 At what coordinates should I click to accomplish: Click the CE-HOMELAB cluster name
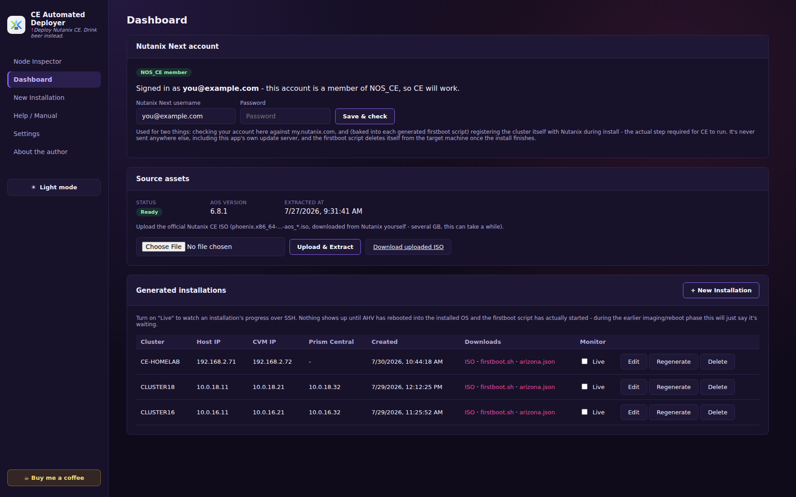[x=160, y=361]
